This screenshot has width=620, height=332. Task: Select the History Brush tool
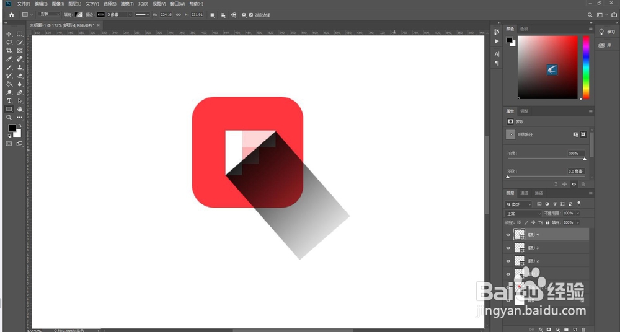click(x=9, y=76)
